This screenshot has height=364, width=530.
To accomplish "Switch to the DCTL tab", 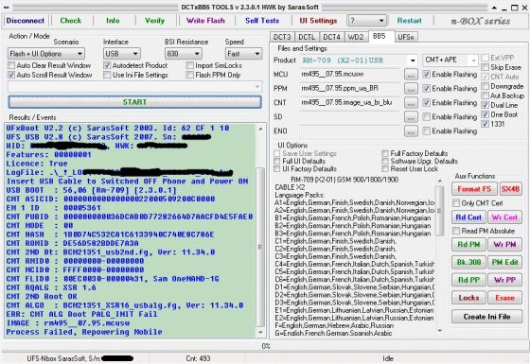I will [307, 37].
